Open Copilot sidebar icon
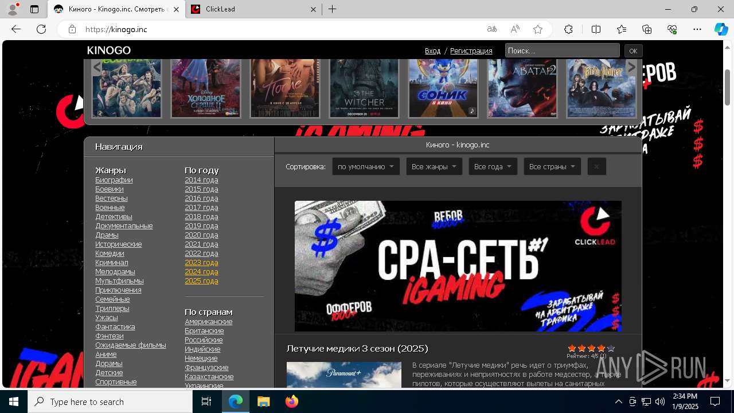Image resolution: width=734 pixels, height=413 pixels. click(721, 29)
